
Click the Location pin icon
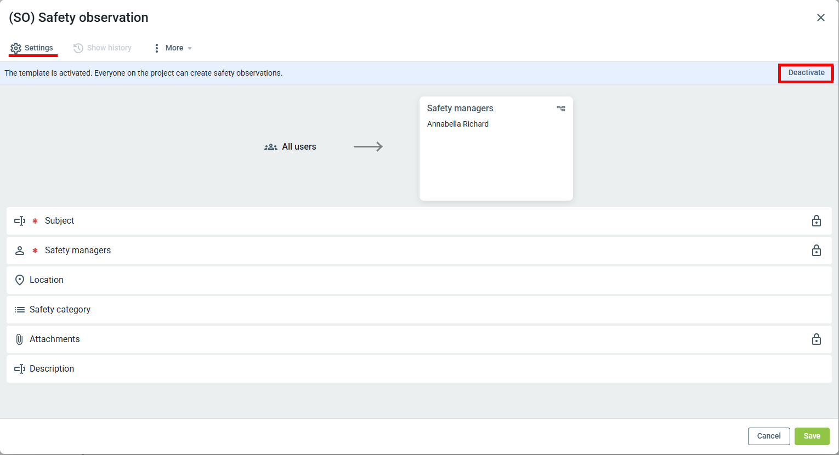[20, 280]
